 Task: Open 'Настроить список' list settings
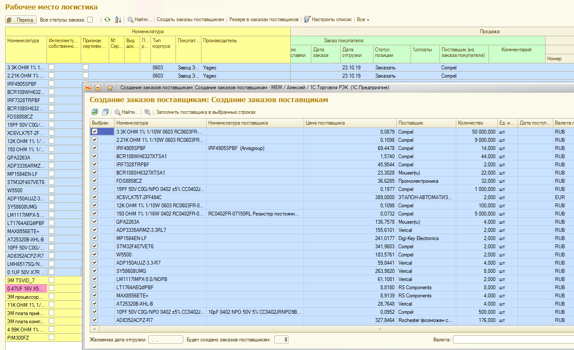point(328,19)
